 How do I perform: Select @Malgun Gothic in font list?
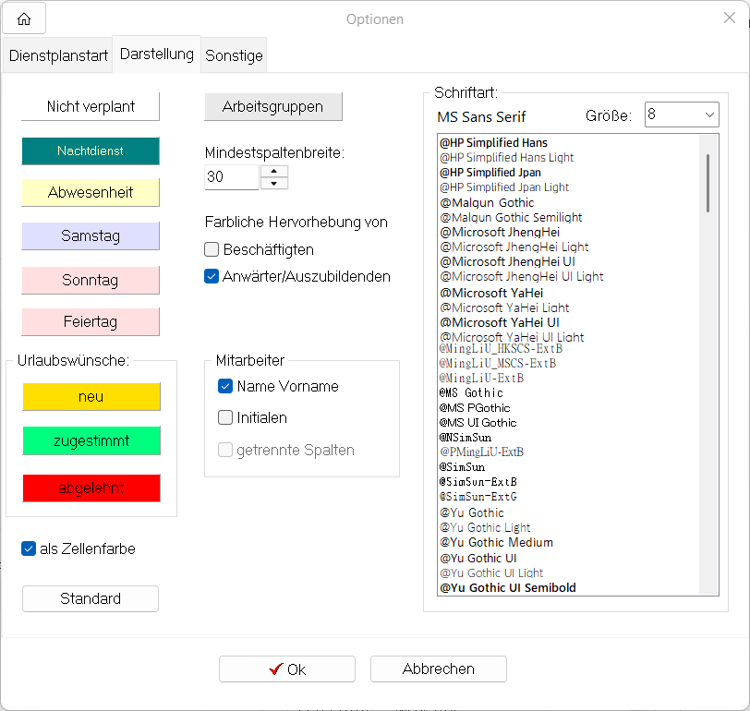[x=487, y=202]
